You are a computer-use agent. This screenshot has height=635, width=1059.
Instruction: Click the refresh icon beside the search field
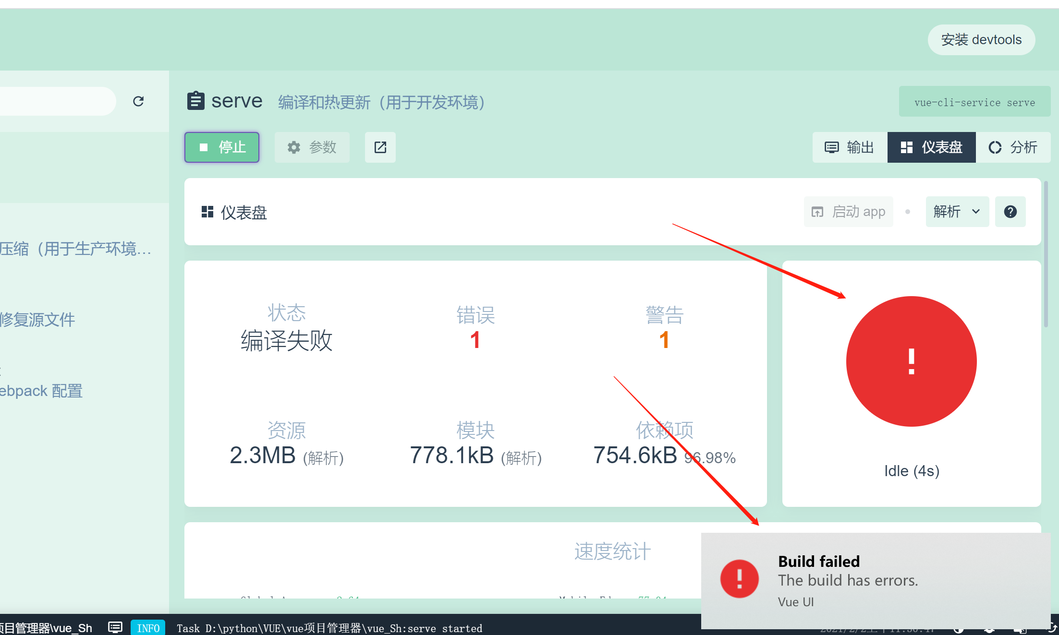pyautogui.click(x=138, y=101)
